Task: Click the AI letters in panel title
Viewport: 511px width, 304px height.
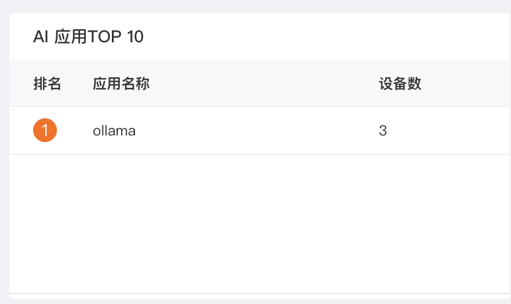Action: point(41,36)
